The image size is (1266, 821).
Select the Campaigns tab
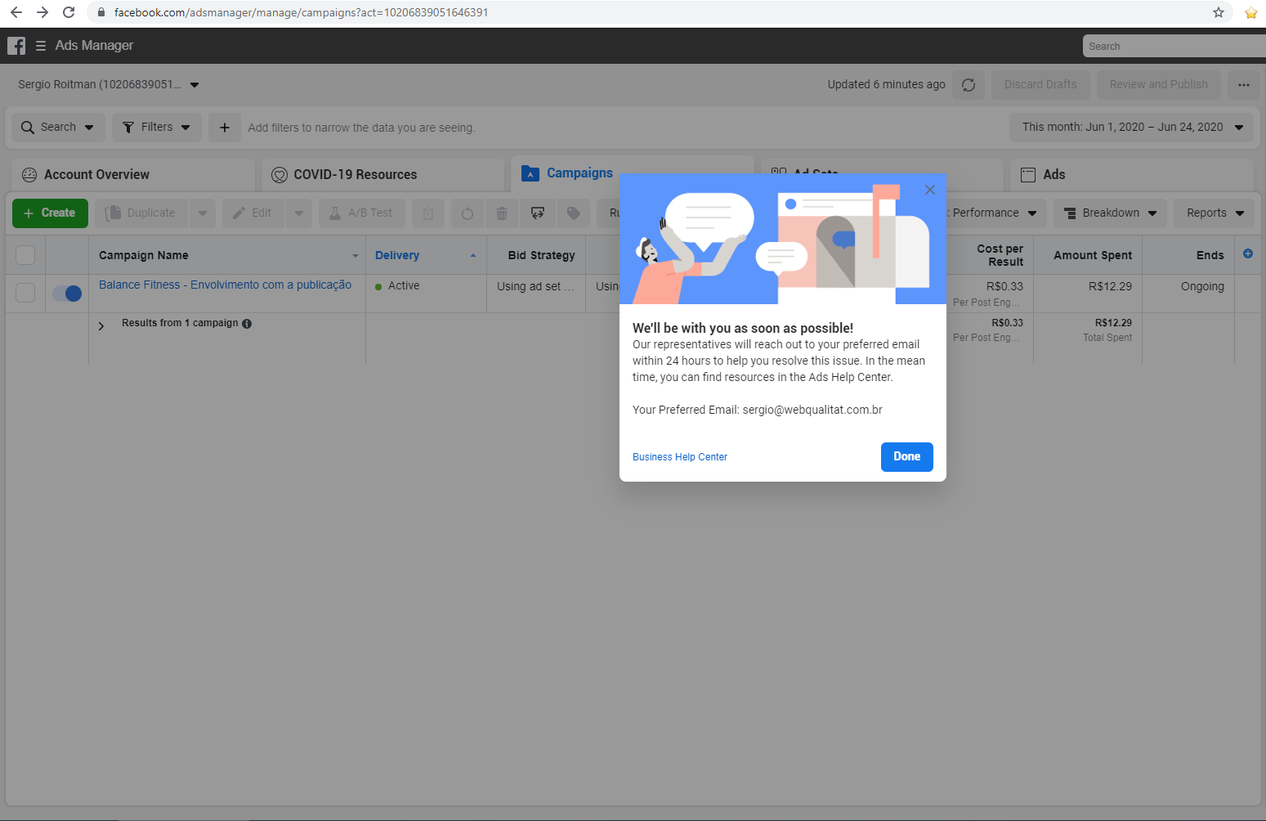point(633,173)
